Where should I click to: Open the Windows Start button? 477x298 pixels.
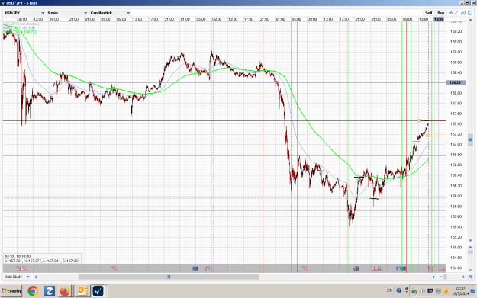tap(11, 291)
